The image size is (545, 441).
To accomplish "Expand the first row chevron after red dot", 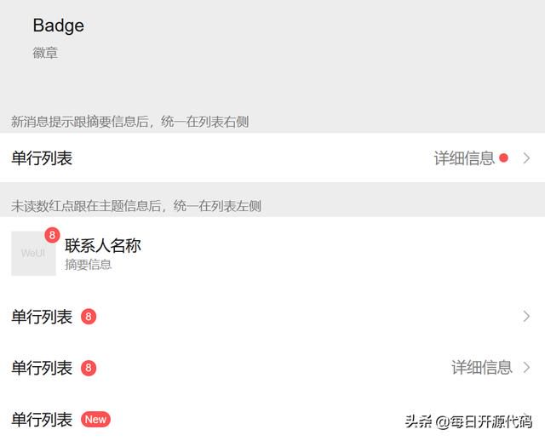I will coord(526,158).
